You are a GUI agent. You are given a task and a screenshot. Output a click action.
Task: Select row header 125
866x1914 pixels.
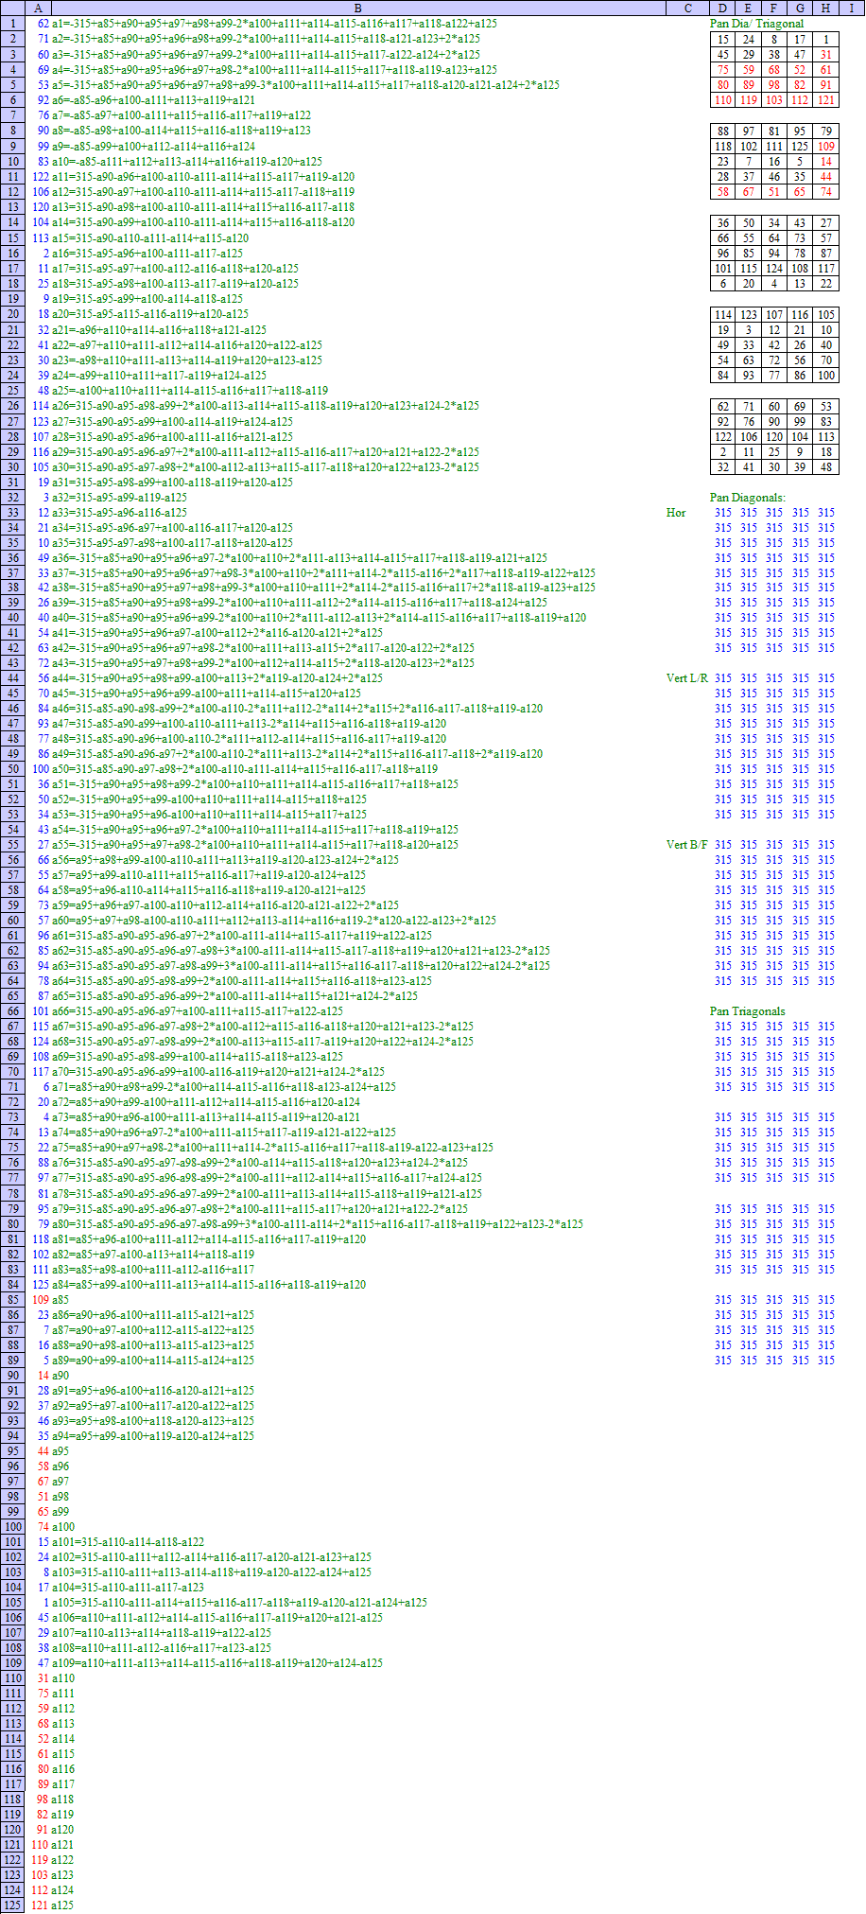pos(13,1905)
